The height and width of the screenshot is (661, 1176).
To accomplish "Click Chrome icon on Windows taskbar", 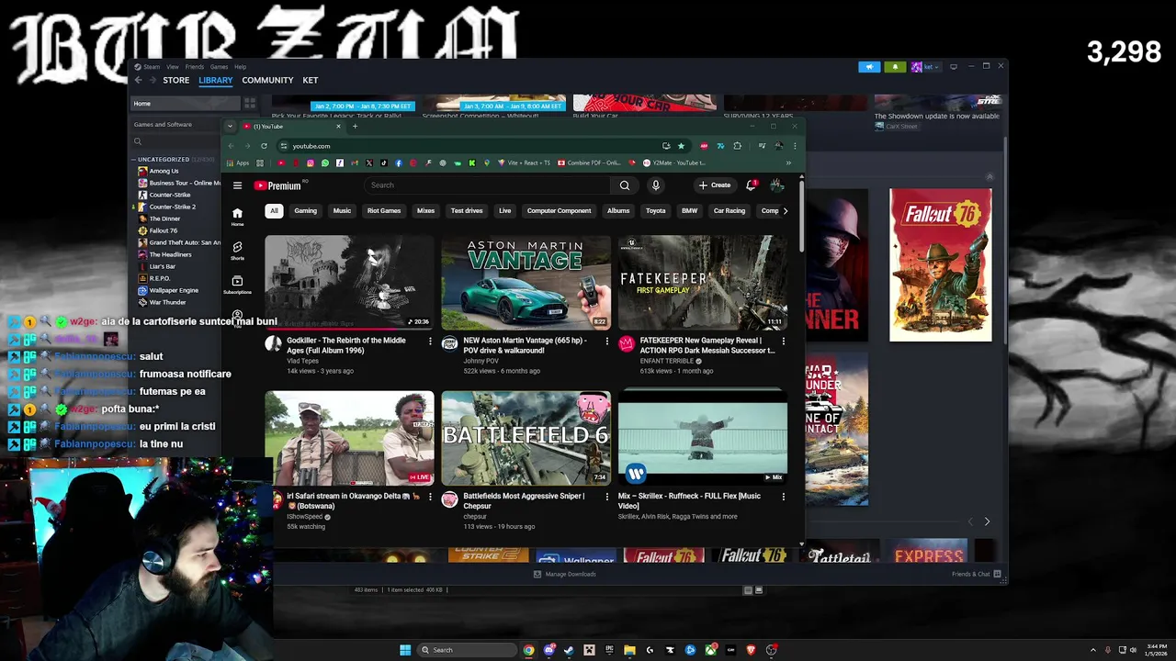I will (528, 650).
